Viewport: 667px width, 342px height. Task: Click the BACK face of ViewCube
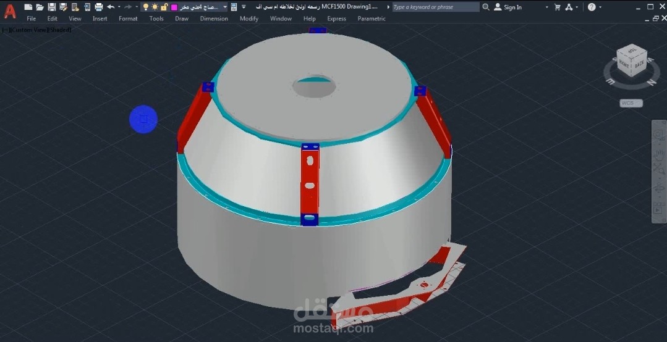(639, 64)
